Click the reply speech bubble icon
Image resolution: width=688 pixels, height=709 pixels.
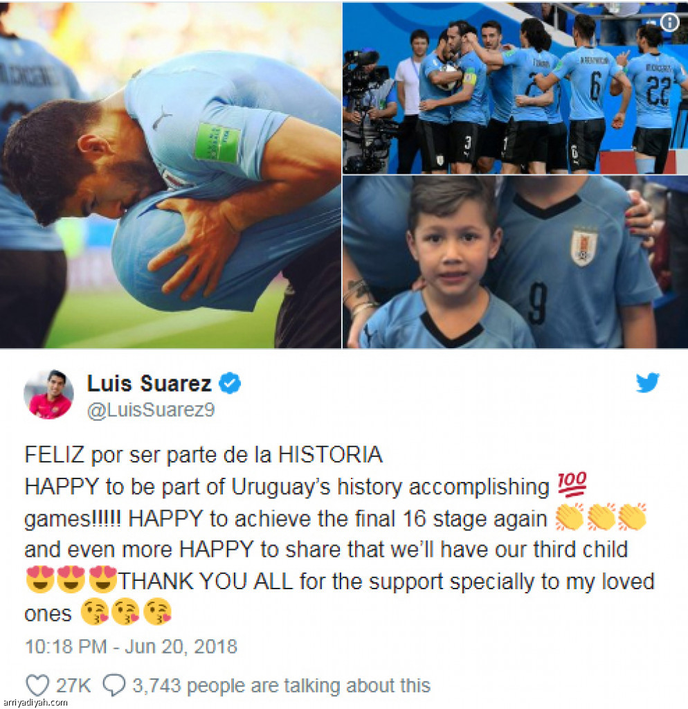coord(114,685)
